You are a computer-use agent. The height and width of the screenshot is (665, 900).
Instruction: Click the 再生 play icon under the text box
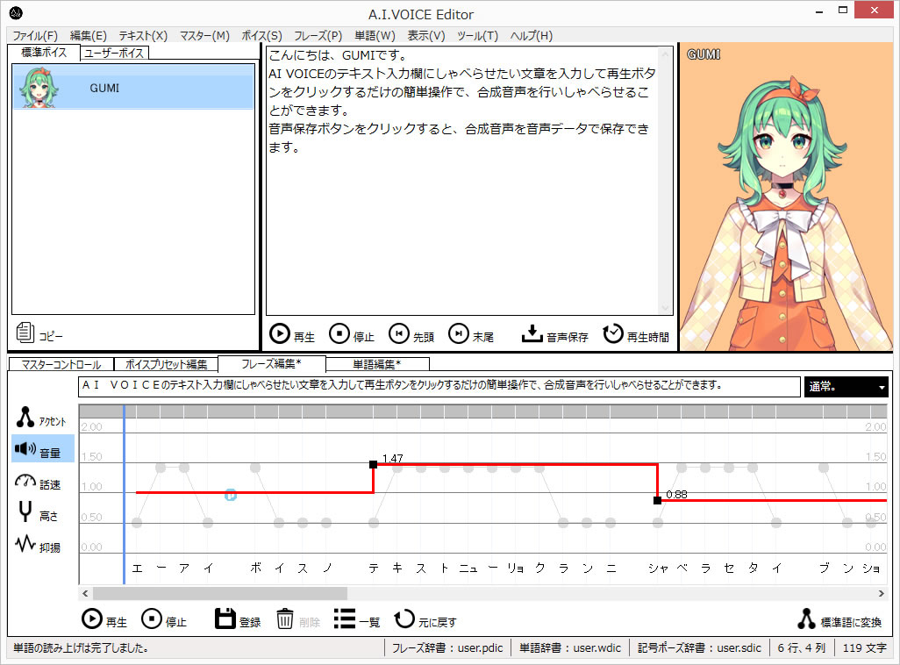point(280,333)
